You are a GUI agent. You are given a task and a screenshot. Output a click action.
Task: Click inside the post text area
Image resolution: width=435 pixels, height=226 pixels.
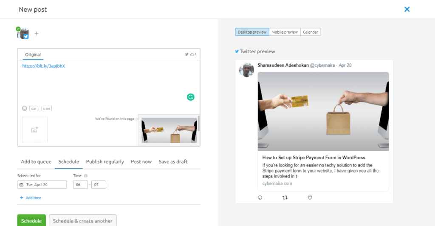pos(108,83)
